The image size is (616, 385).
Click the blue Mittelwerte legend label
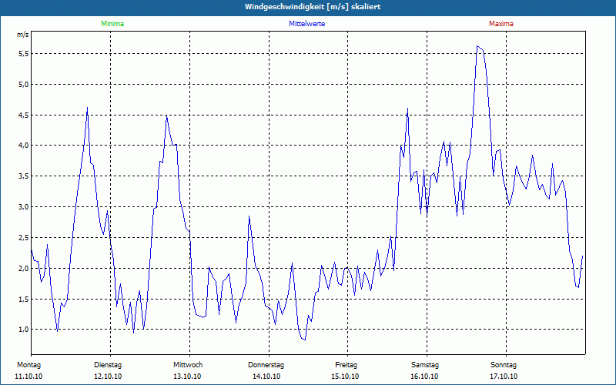[x=306, y=24]
